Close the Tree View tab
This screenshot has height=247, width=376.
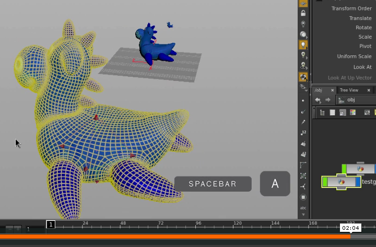(x=369, y=90)
